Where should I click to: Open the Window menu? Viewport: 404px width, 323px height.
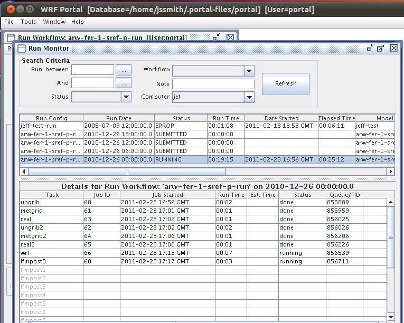pyautogui.click(x=54, y=22)
